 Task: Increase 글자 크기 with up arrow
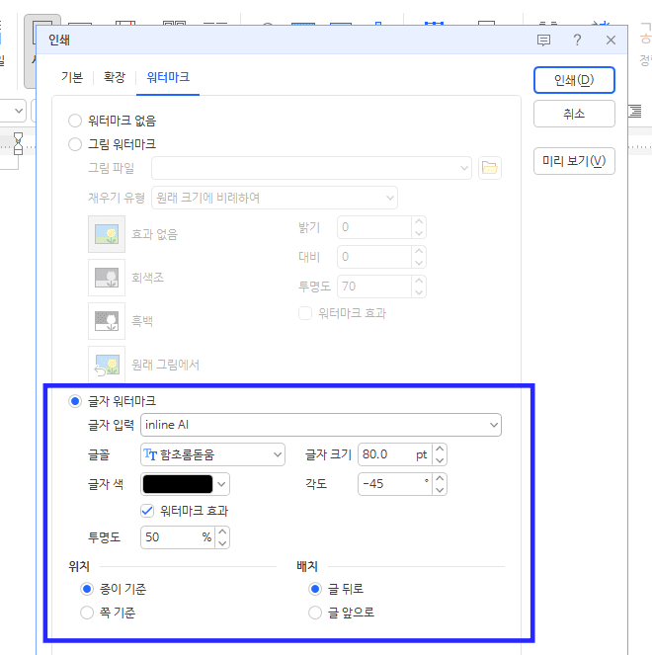tap(440, 450)
